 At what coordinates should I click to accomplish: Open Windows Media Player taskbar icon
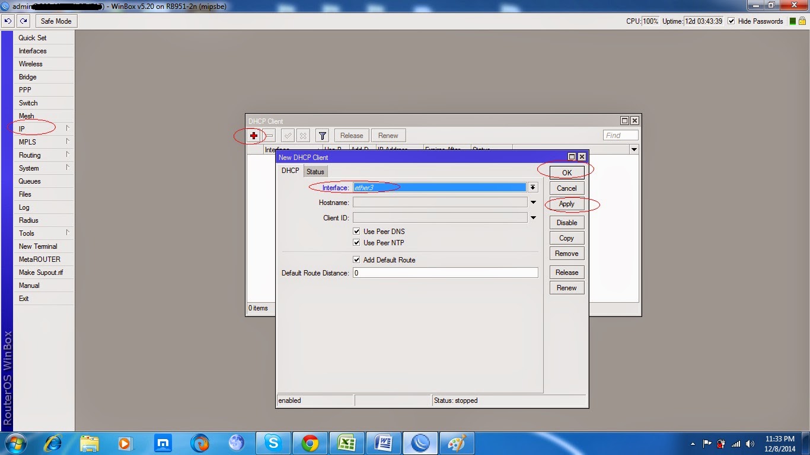125,443
